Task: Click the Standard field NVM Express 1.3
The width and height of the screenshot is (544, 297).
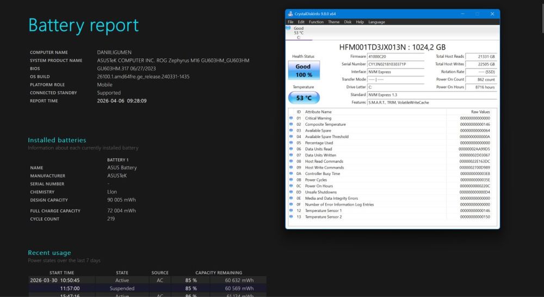Action: pyautogui.click(x=432, y=95)
